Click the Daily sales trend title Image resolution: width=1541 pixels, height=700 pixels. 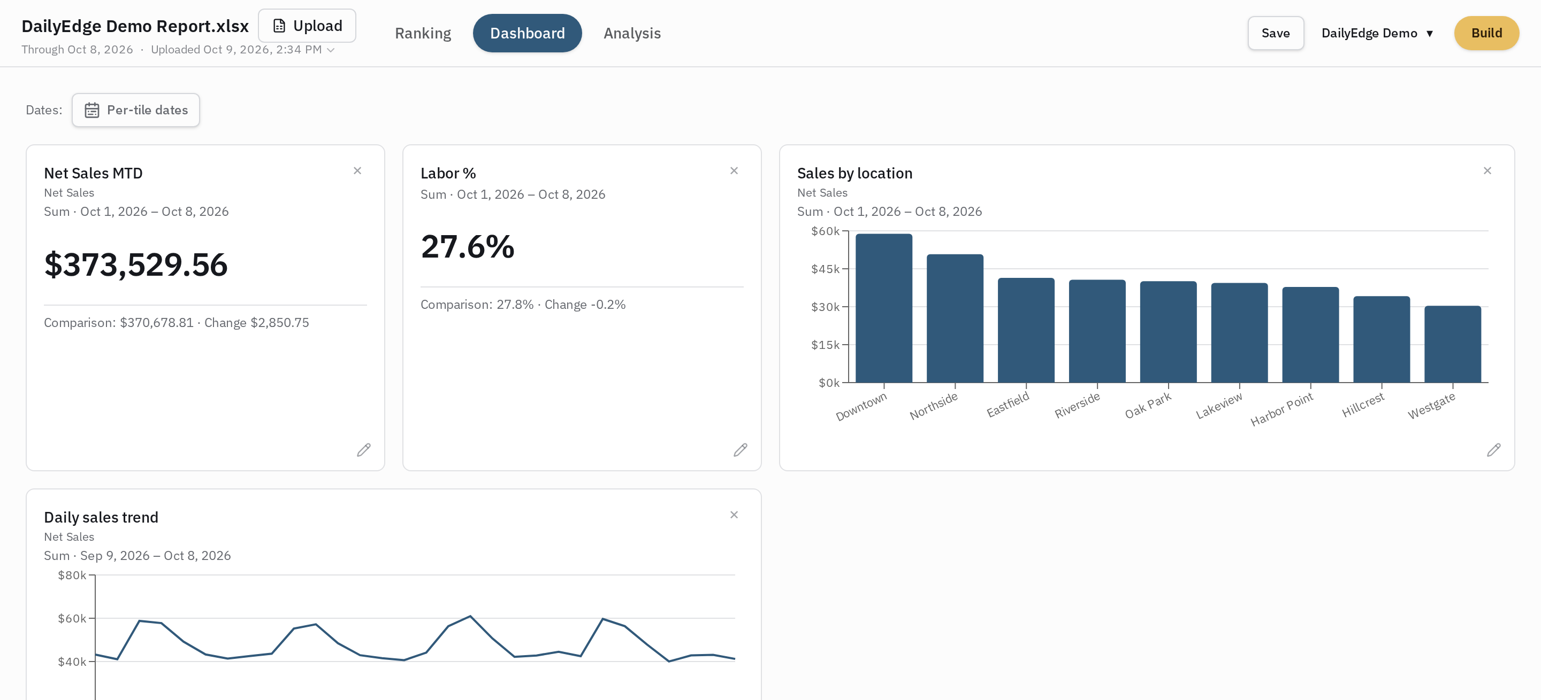click(101, 517)
